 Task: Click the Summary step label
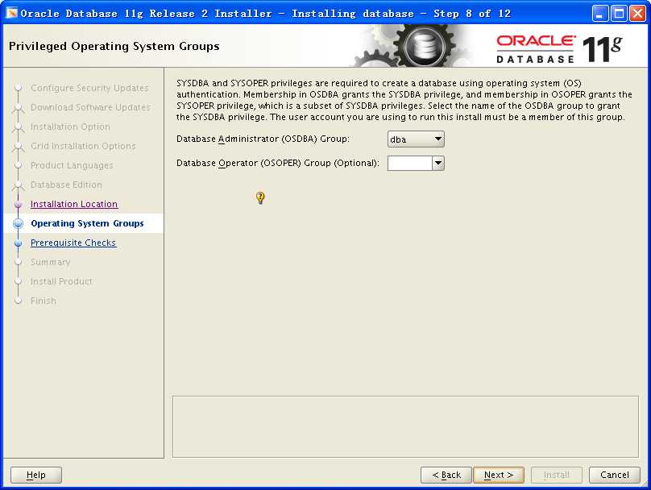click(50, 262)
